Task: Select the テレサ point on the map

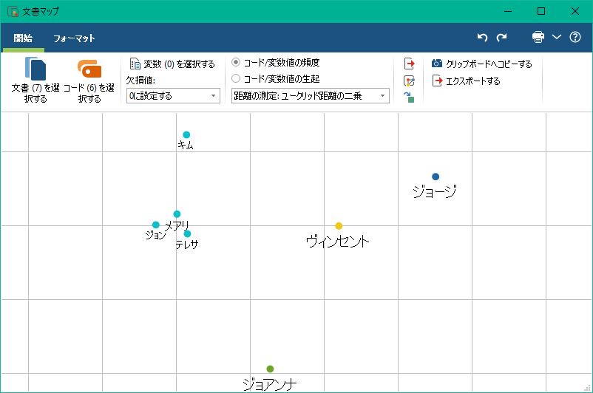Action: [187, 234]
